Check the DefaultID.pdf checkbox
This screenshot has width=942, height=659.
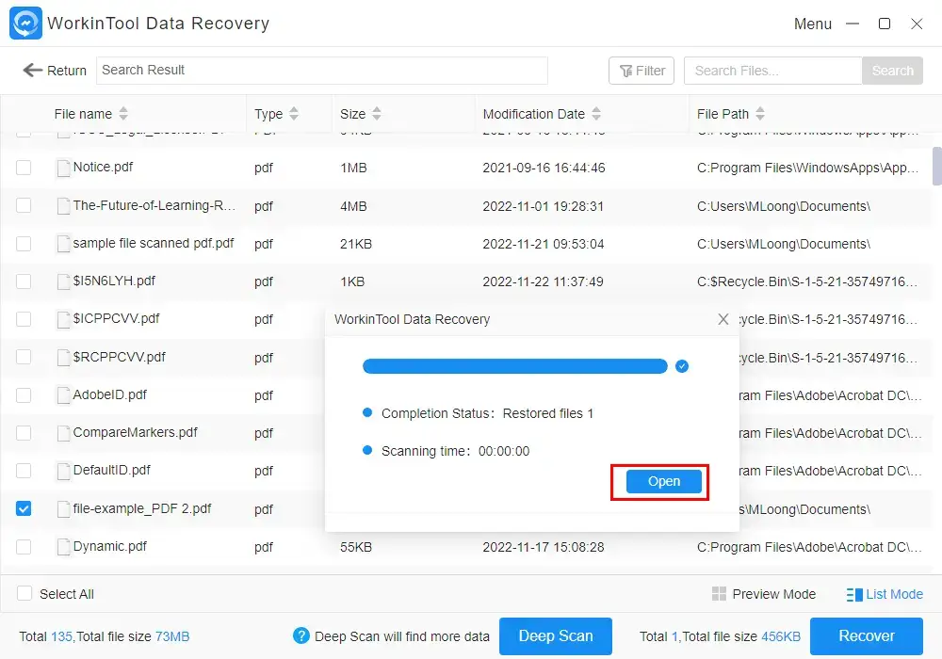tap(24, 471)
